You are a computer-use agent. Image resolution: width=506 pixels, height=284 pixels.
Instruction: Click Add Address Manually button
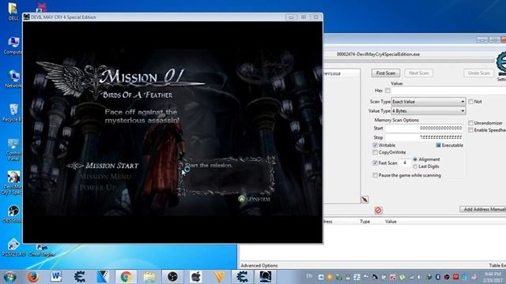[x=483, y=209]
